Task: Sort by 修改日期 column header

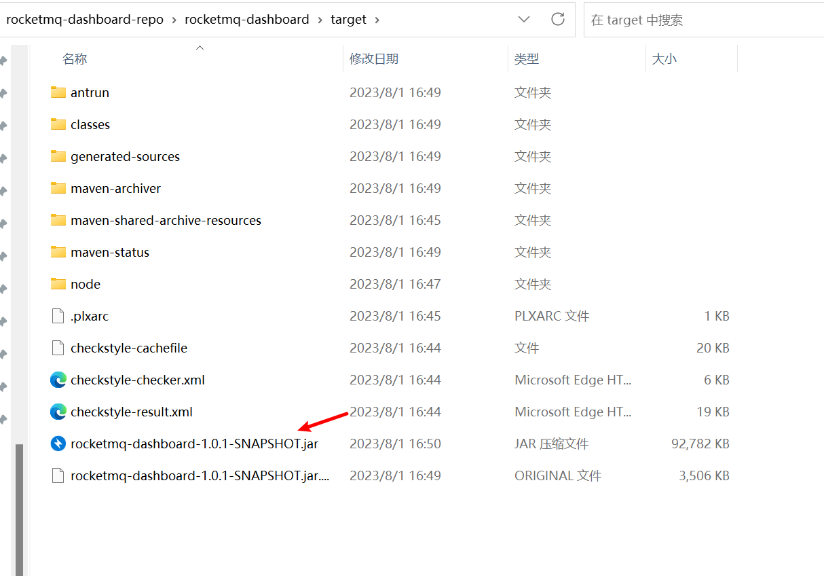Action: [374, 59]
